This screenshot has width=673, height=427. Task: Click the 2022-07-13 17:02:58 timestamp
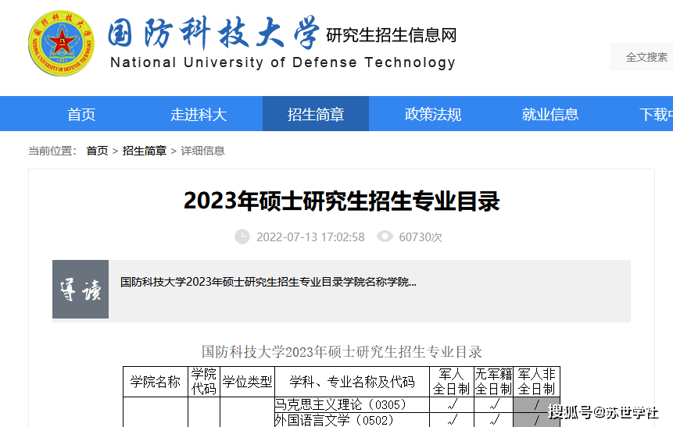(x=310, y=237)
